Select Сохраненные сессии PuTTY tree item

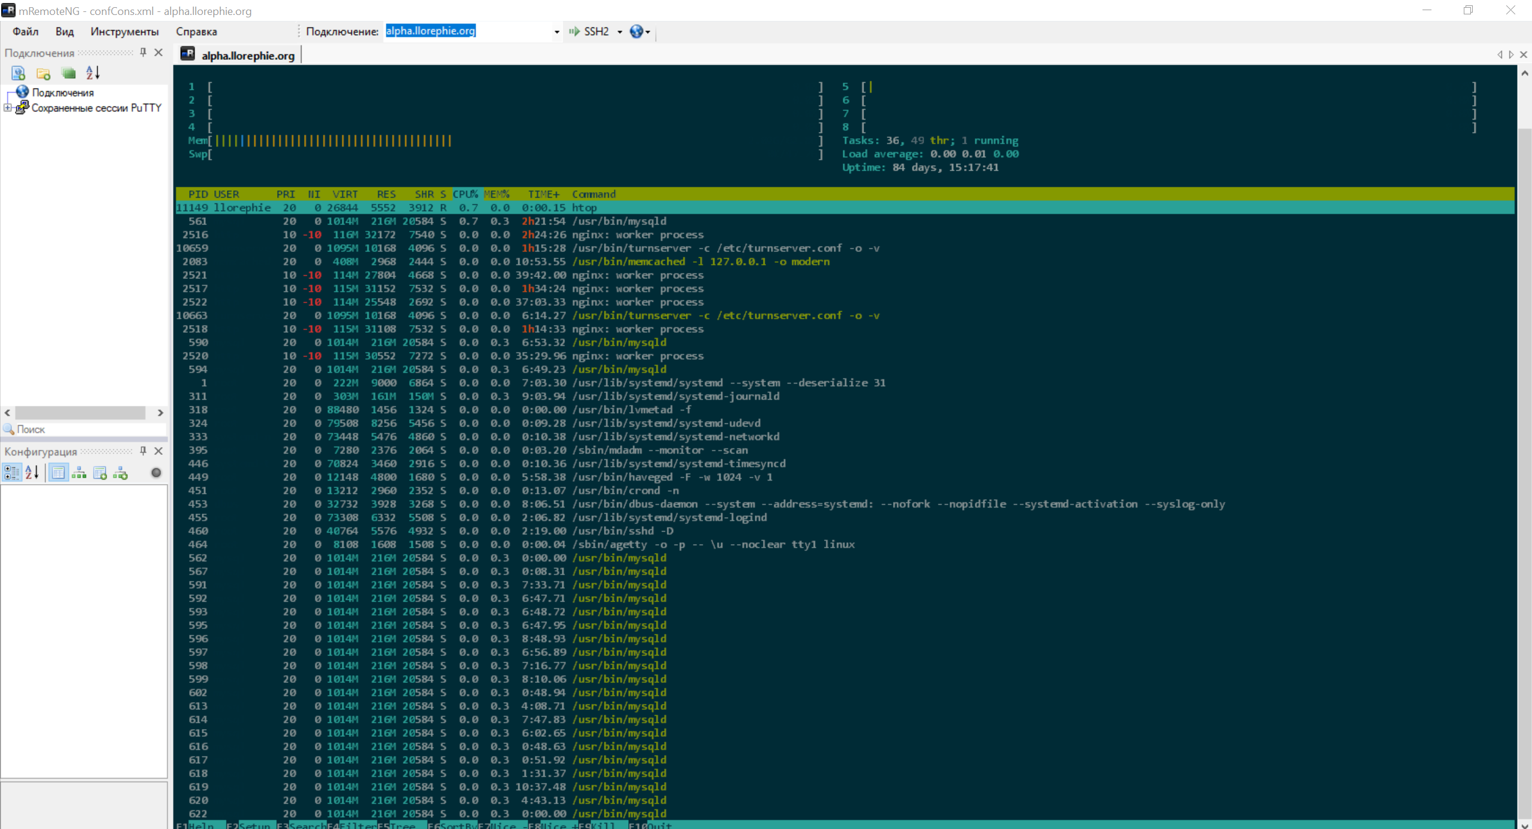[96, 108]
